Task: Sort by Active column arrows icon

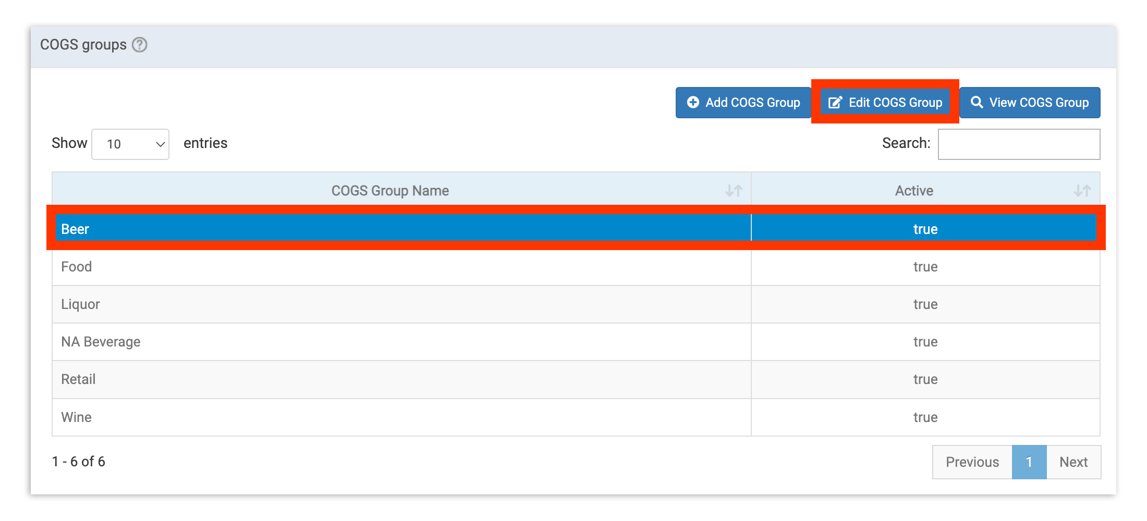Action: 1082,191
